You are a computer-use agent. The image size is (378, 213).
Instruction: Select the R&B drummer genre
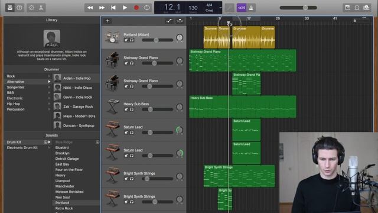(x=11, y=93)
